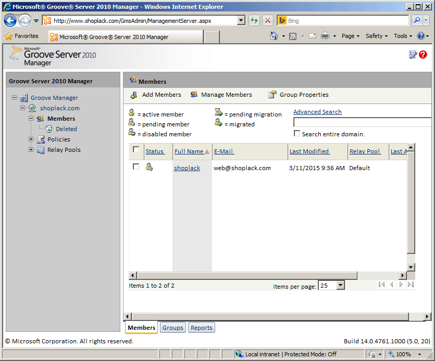This screenshot has width=435, height=361.
Task: Sort by Status column header
Action: (155, 151)
